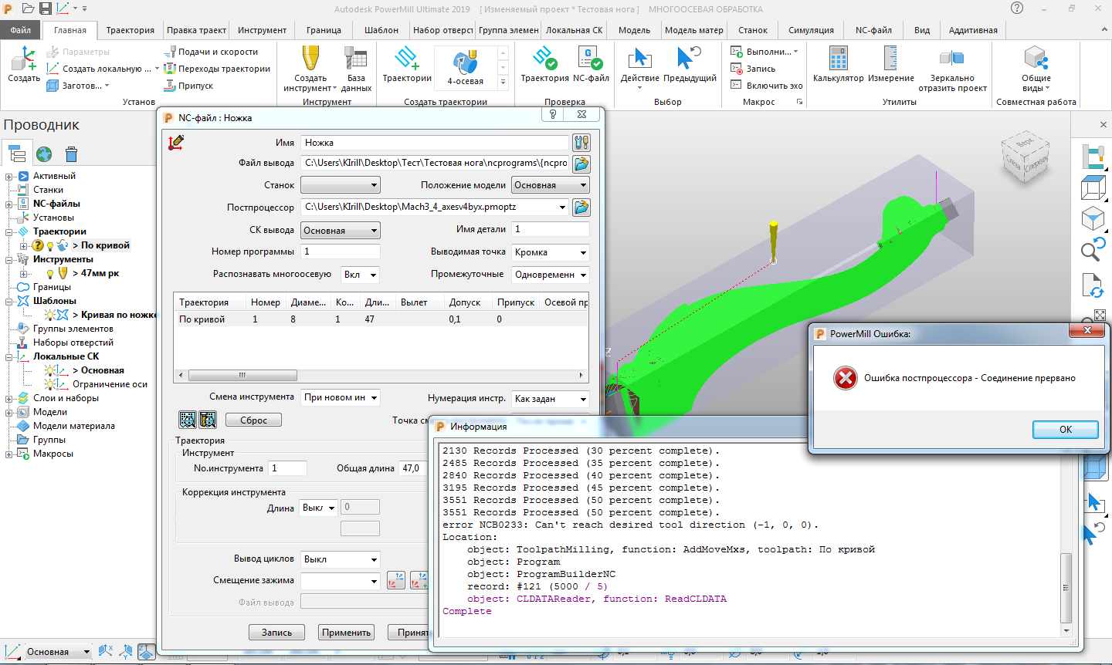This screenshot has height=665, width=1112.
Task: Open the База данных tool database icon
Action: pos(355,60)
